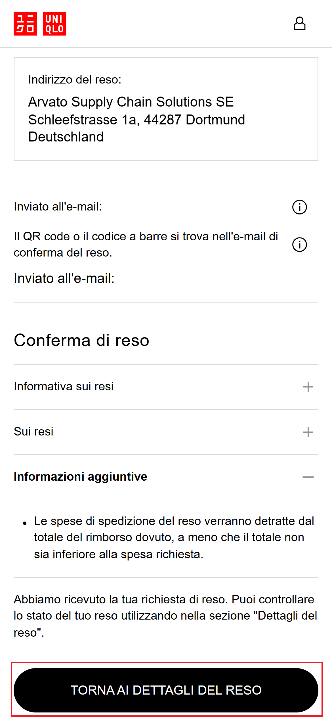332x719 pixels.
Task: Select the Arvato Supply Chain Solutions address
Action: tap(131, 102)
